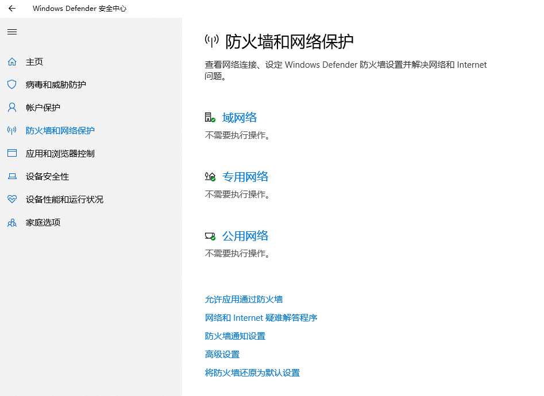Select 防火墙和网络保护 in sidebar
The height and width of the screenshot is (396, 544).
(60, 130)
